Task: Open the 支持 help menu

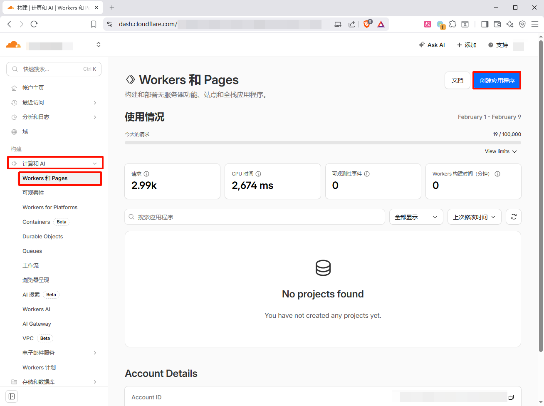Action: [498, 45]
